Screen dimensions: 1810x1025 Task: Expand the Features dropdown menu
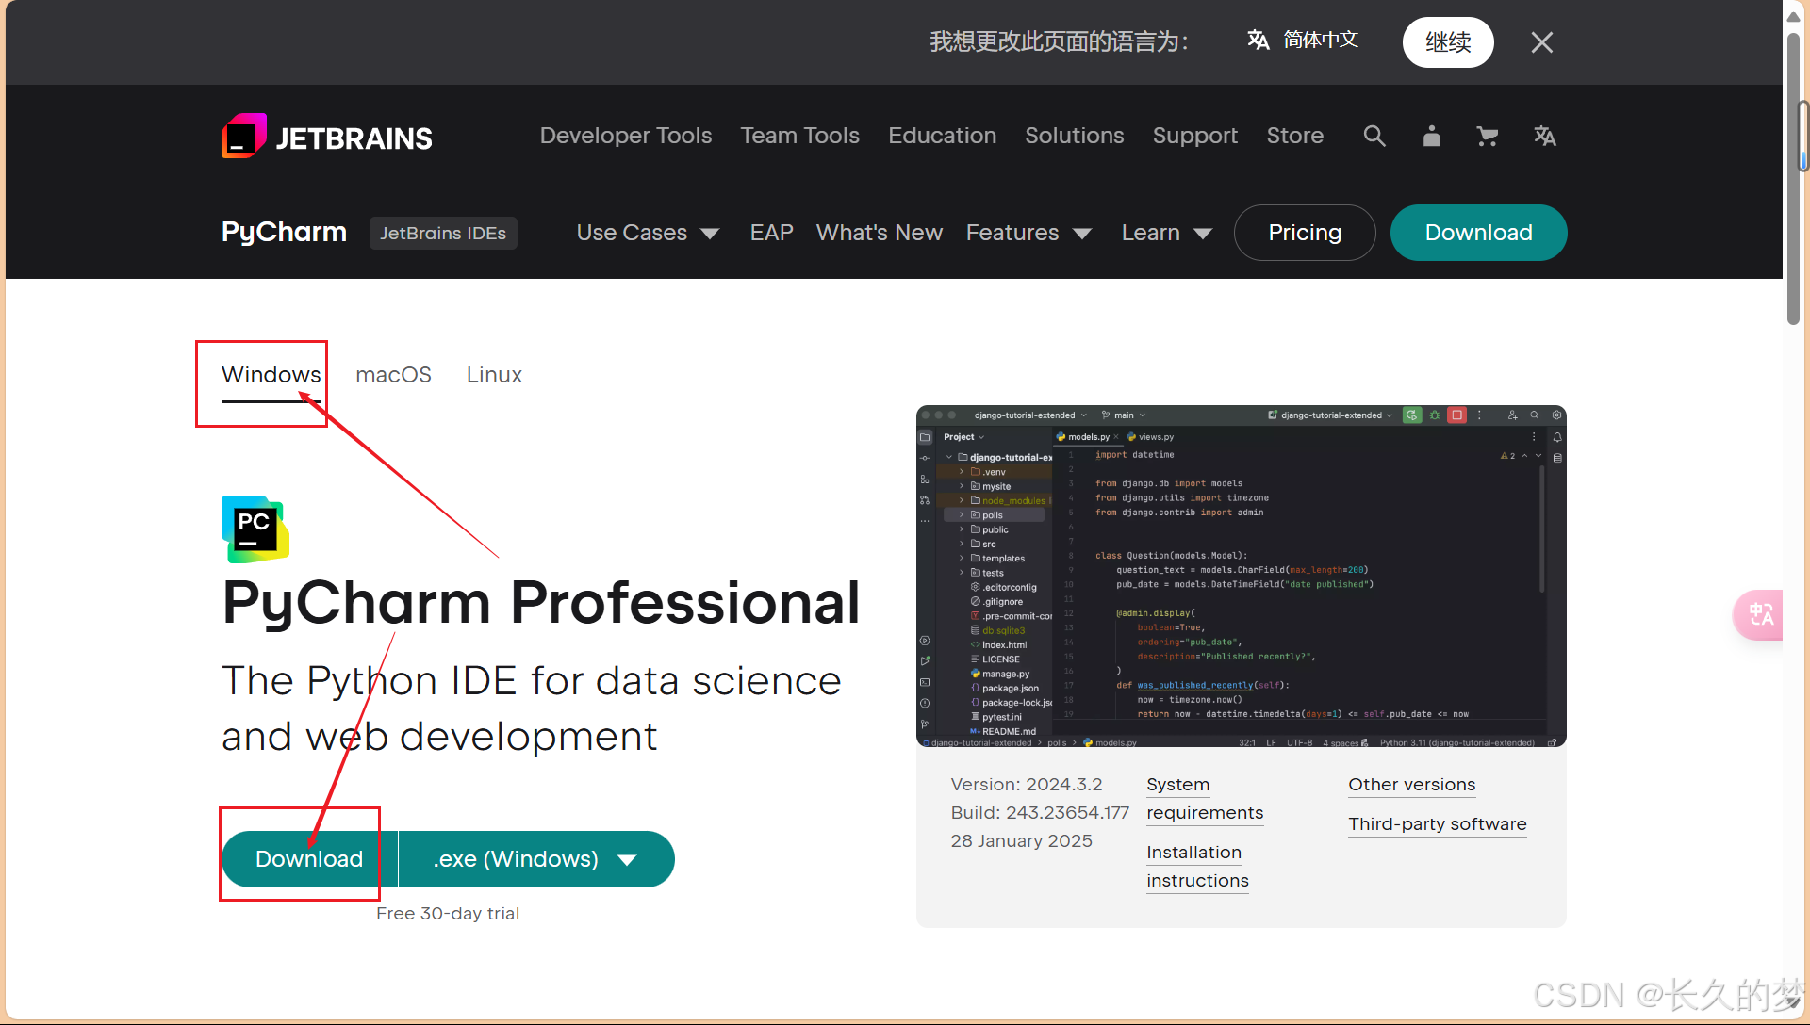1028,233
